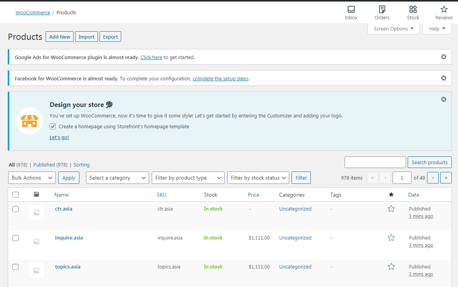Viewport: 458px width, 287px height.
Task: Open the topics.asia product name
Action: point(68,267)
